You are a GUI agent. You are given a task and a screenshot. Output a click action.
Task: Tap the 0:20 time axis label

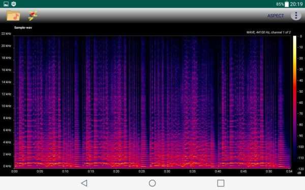(116, 171)
